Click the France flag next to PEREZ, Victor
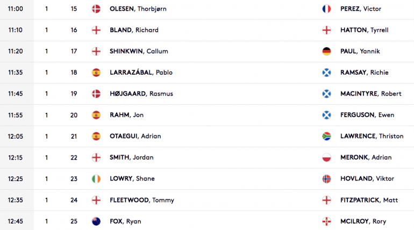 326,9
